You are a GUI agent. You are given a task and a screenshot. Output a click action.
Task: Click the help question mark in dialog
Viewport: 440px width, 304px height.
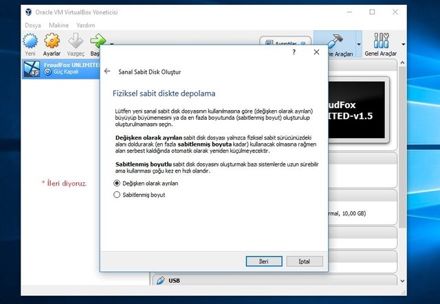coord(294,52)
